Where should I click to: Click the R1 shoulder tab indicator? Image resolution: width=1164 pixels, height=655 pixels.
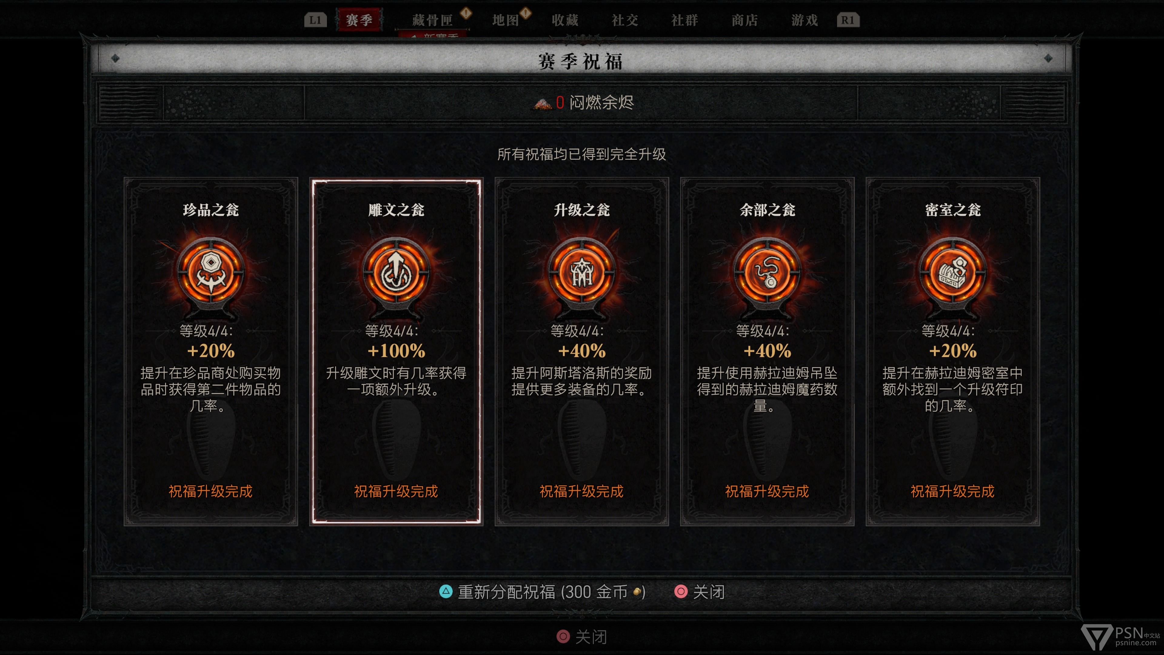tap(848, 20)
